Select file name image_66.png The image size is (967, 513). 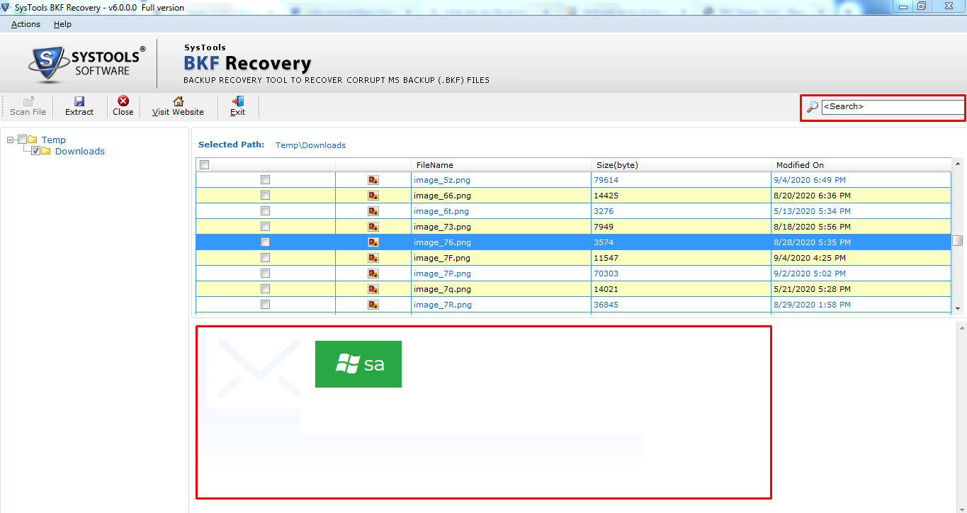(442, 196)
